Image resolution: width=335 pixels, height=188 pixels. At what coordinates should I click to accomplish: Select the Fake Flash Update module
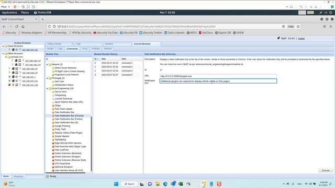tap(63, 109)
